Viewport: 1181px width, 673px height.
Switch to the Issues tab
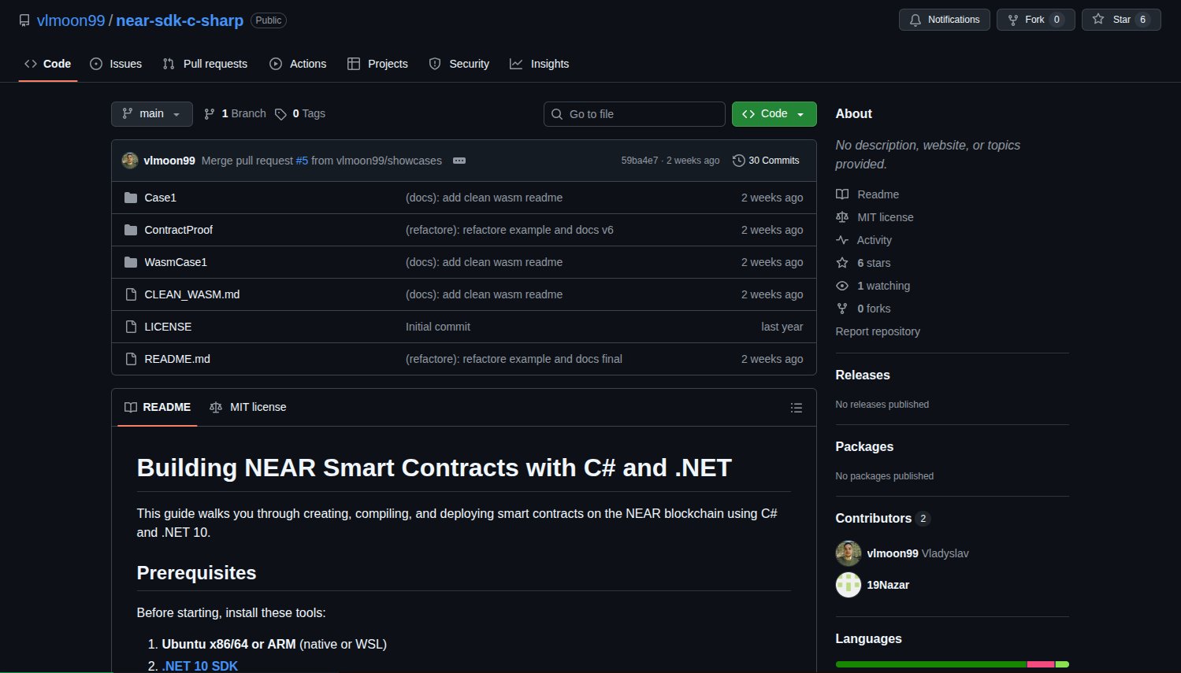coord(116,64)
